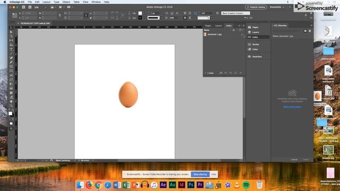This screenshot has width=340, height=191.
Task: Open the stroke weight dropdown
Action: tap(161, 13)
